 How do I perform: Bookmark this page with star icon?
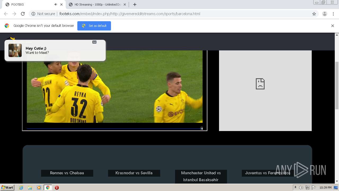pos(314,14)
